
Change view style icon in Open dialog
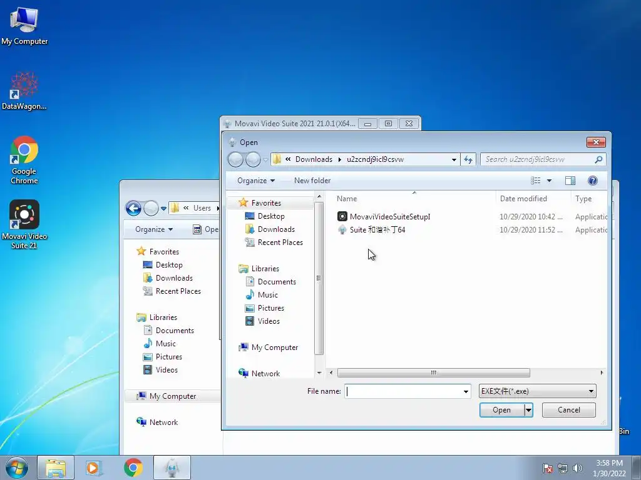click(x=536, y=181)
